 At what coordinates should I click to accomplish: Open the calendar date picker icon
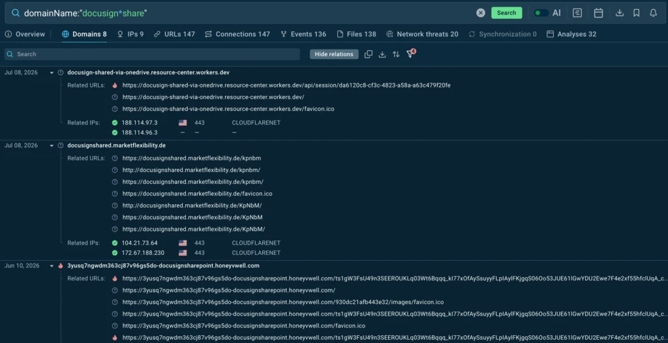pyautogui.click(x=599, y=13)
